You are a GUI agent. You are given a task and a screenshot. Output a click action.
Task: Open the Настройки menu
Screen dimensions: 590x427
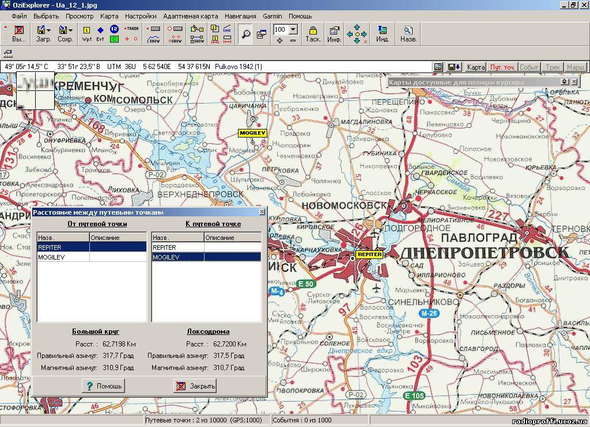(x=141, y=16)
